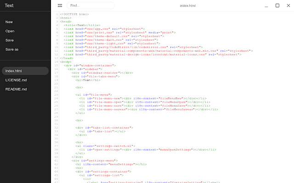Maximize the Text editor window
The width and height of the screenshot is (294, 183).
[x=277, y=5]
